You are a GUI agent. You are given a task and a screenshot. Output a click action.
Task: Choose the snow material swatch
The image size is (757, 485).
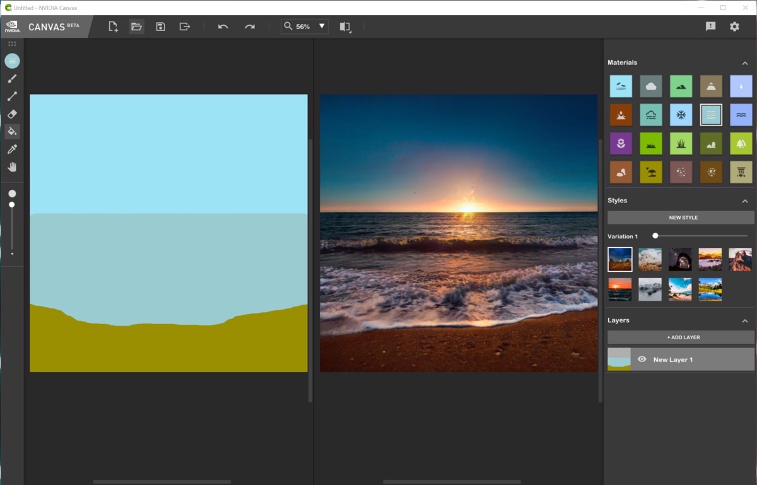point(681,115)
